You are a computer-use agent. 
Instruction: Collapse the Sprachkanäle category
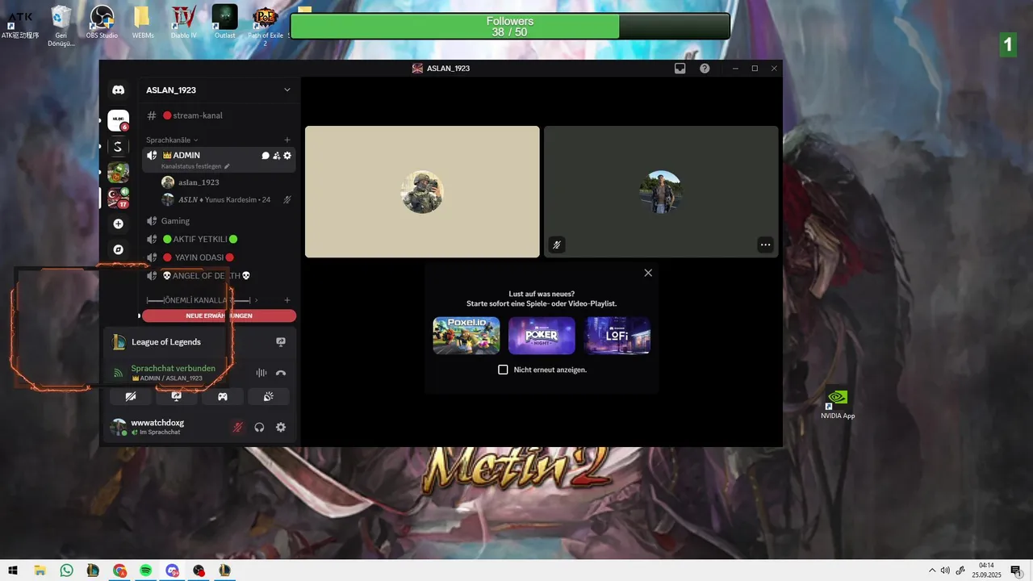(x=171, y=140)
